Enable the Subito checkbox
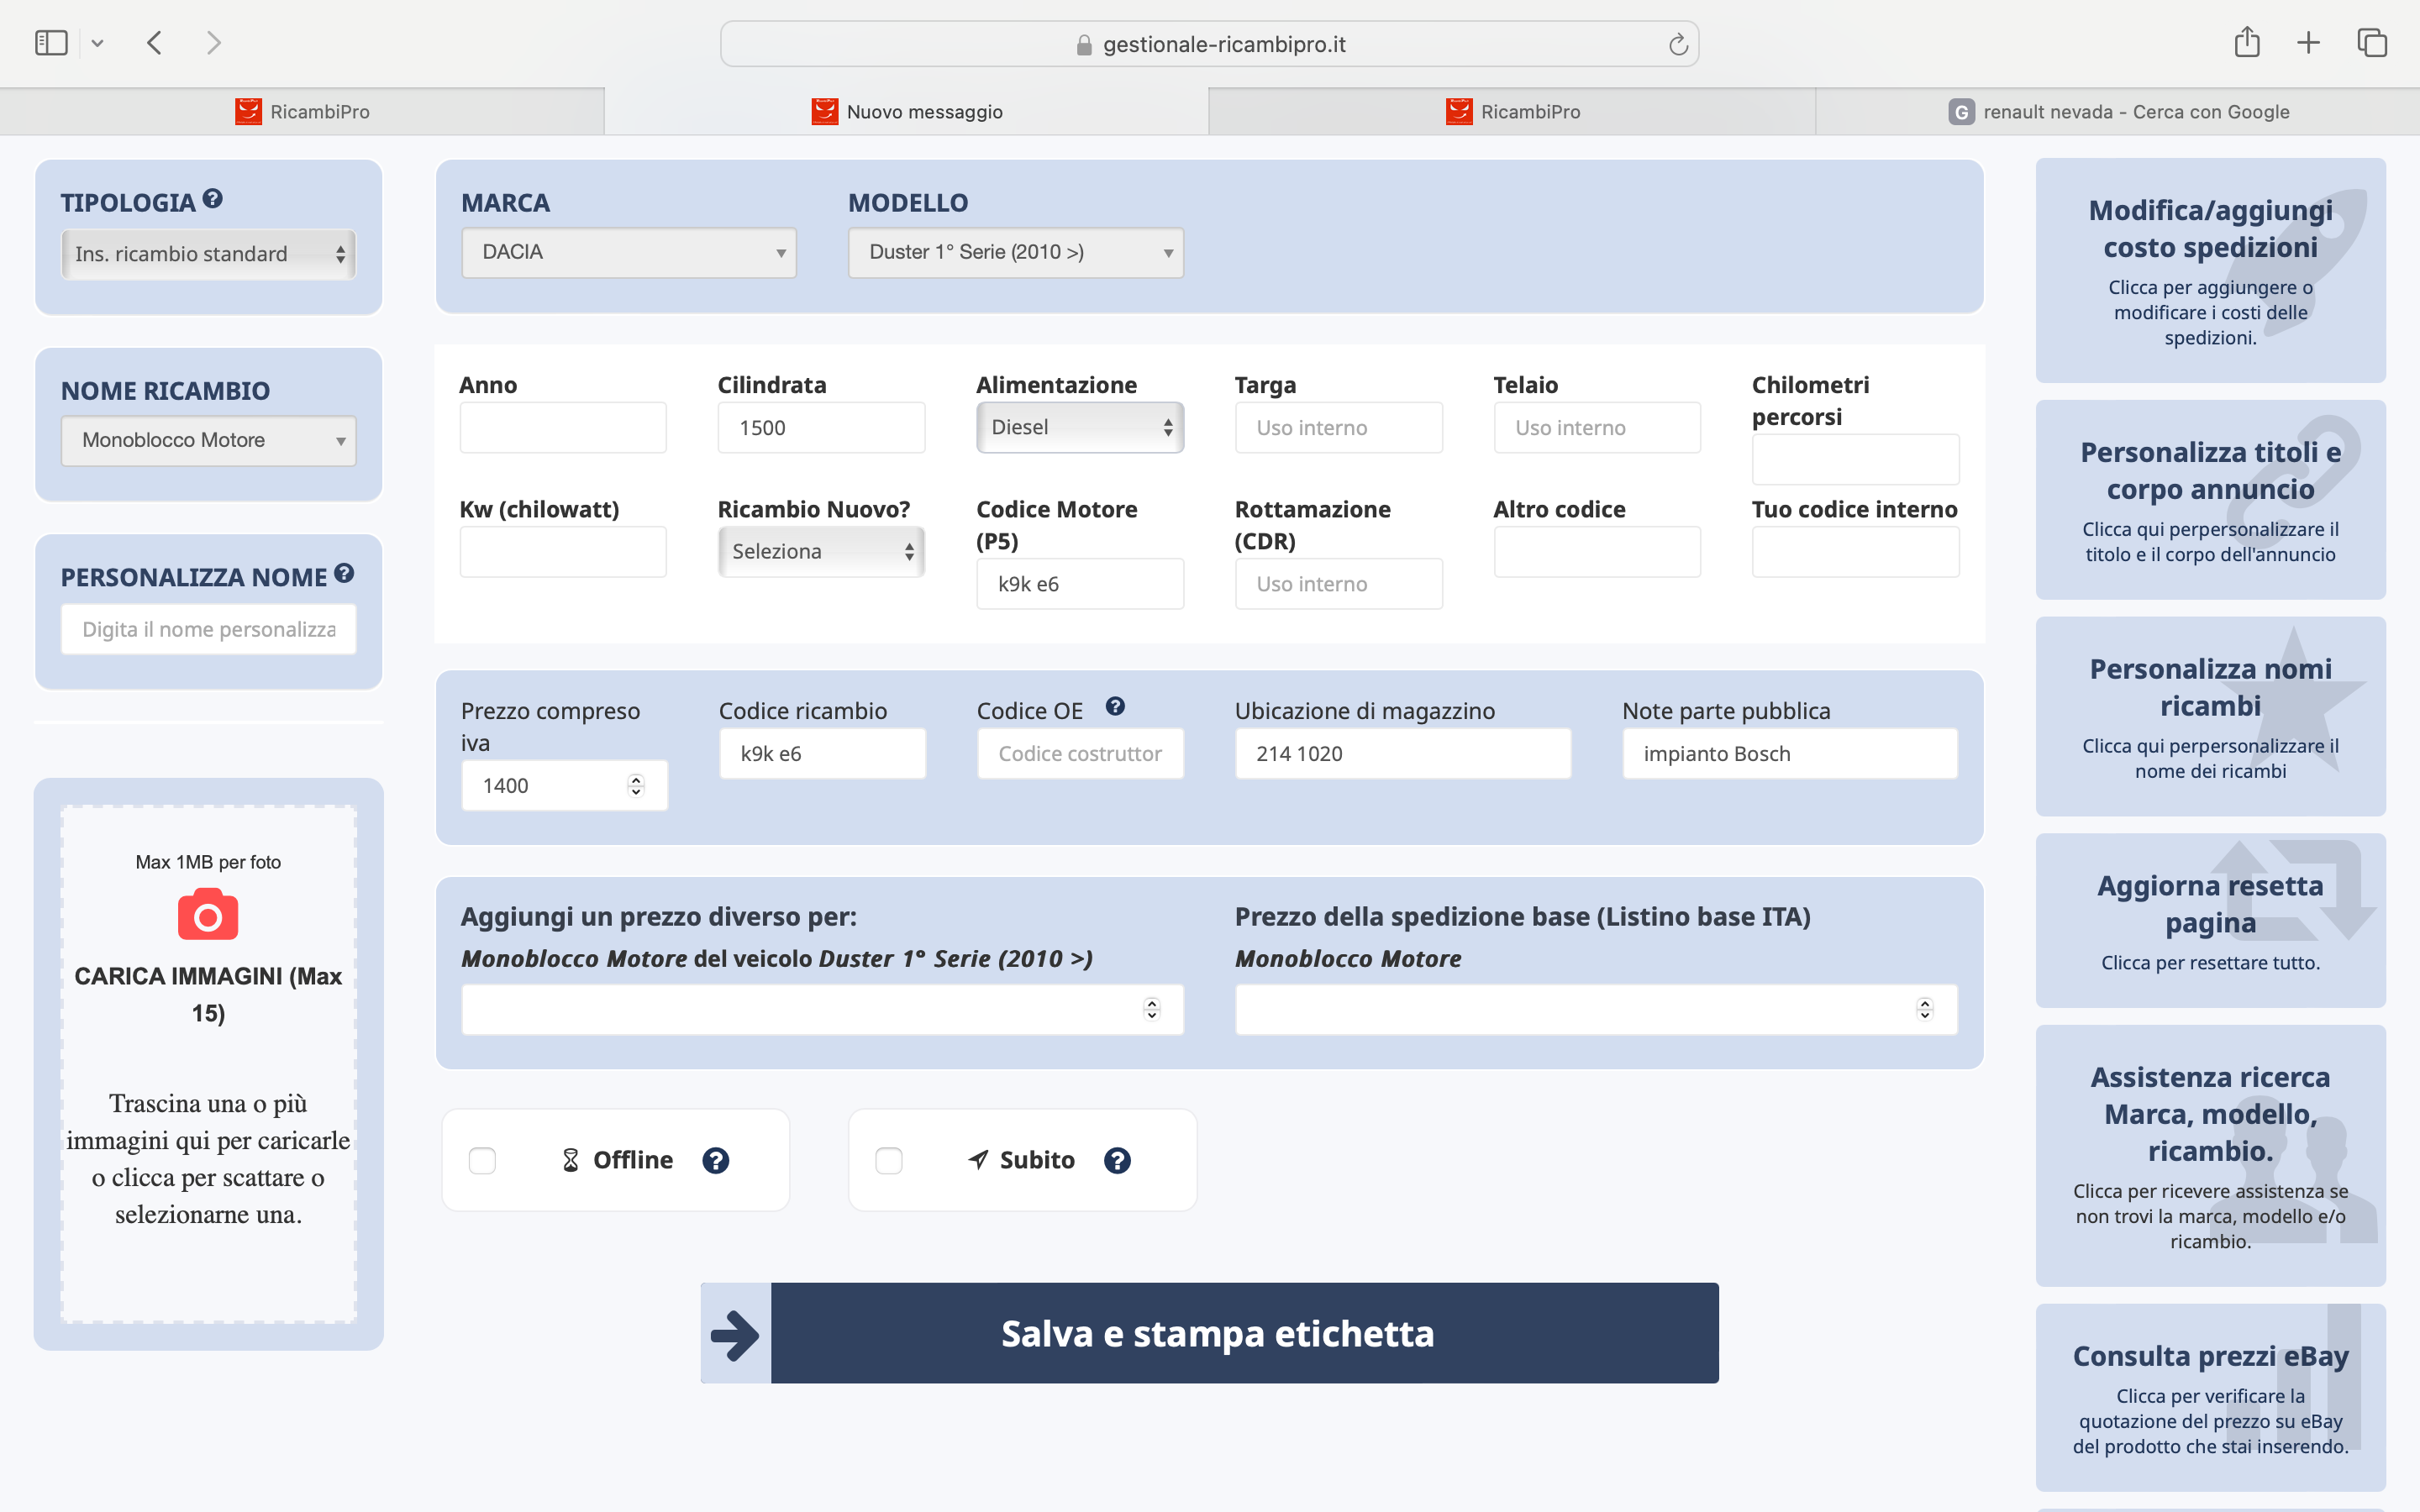This screenshot has width=2420, height=1512. [888, 1160]
